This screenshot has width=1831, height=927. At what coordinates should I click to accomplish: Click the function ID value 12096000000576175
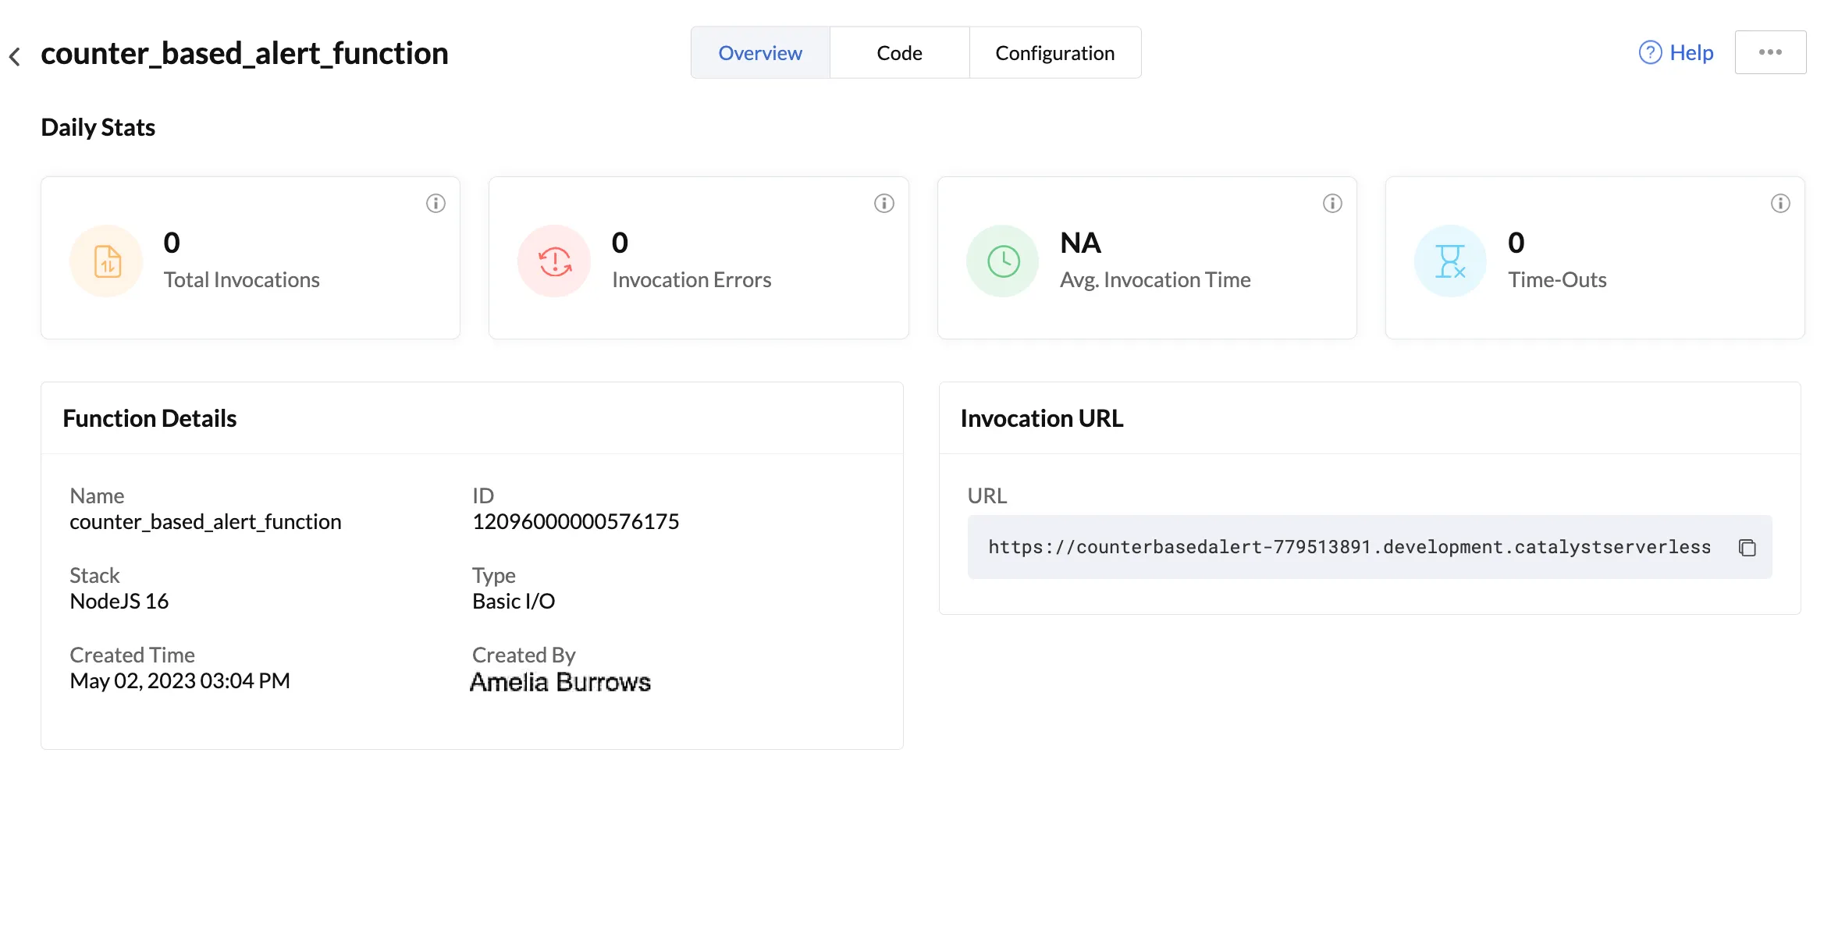coord(575,521)
